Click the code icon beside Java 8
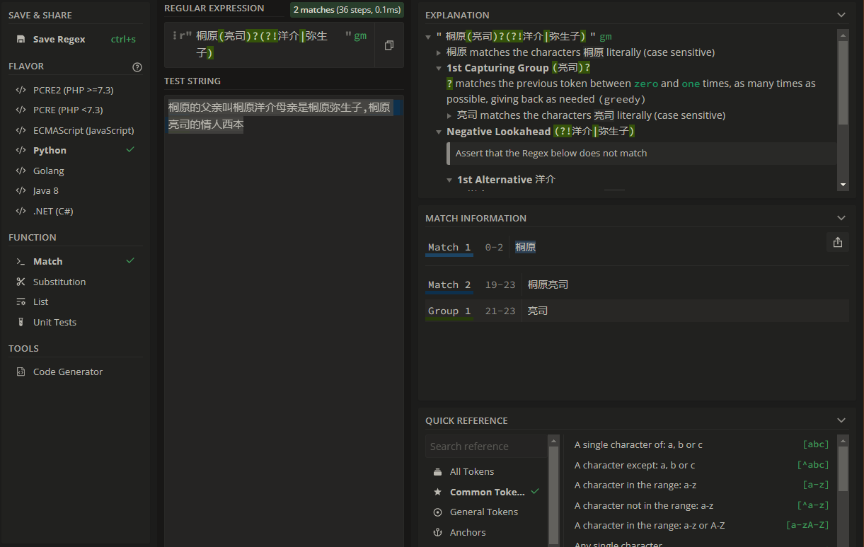 pos(20,190)
